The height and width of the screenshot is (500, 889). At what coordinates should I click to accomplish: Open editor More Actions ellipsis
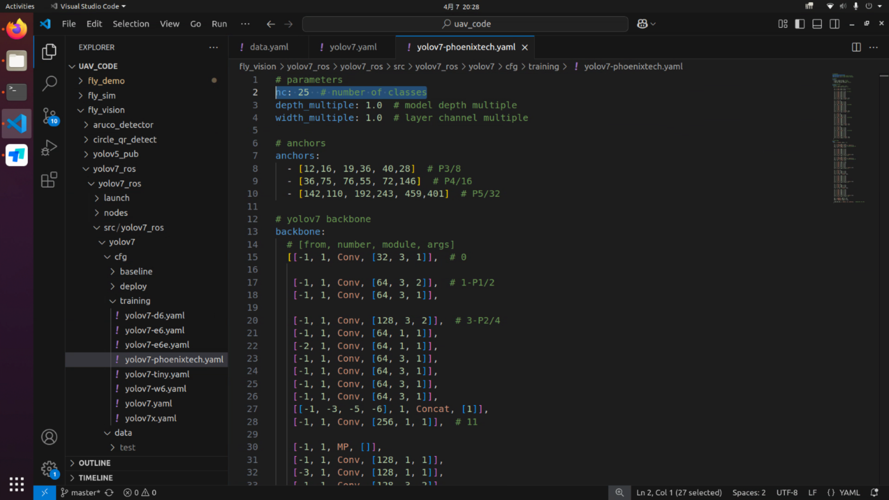(874, 47)
